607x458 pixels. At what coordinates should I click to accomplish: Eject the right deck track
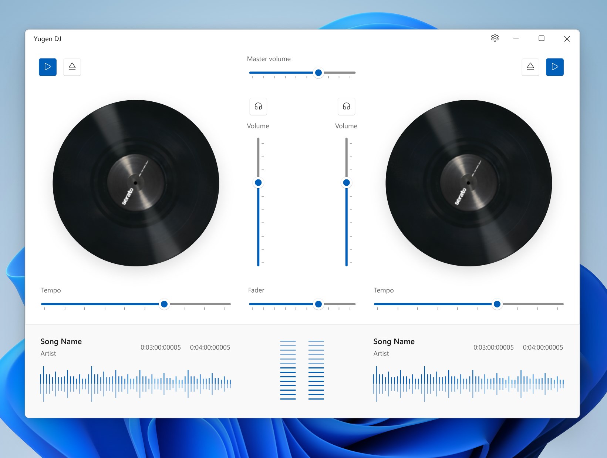click(x=530, y=67)
